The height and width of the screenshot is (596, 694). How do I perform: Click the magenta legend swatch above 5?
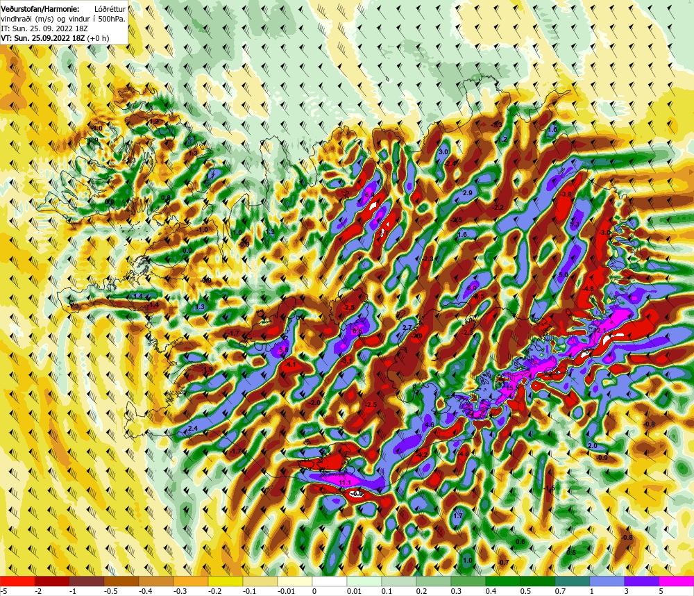click(x=677, y=581)
